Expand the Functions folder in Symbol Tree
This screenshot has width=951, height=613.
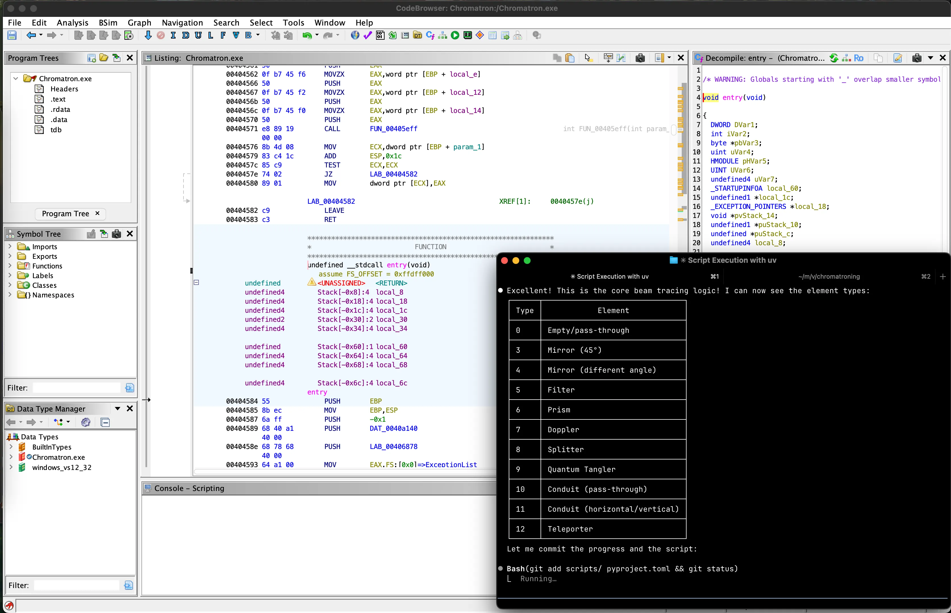(x=10, y=266)
